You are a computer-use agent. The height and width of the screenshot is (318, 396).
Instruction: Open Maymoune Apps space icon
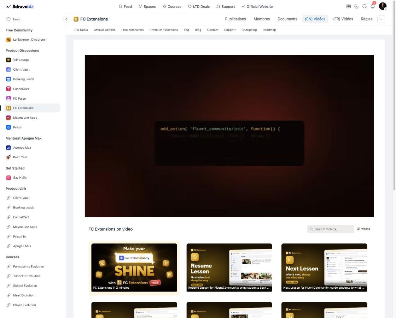click(8, 118)
